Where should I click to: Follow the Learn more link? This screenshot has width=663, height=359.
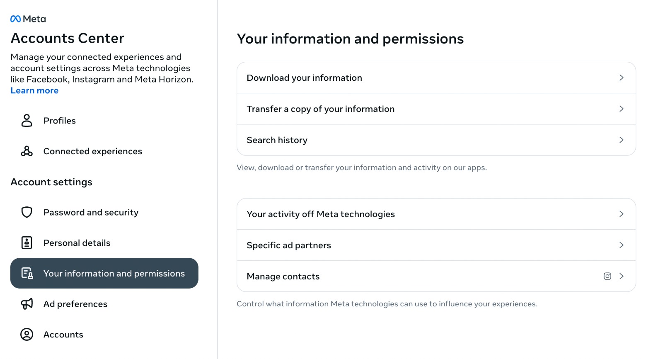coord(34,90)
